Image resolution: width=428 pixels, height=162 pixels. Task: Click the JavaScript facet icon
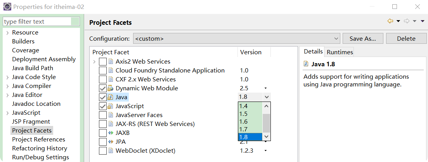[111, 106]
